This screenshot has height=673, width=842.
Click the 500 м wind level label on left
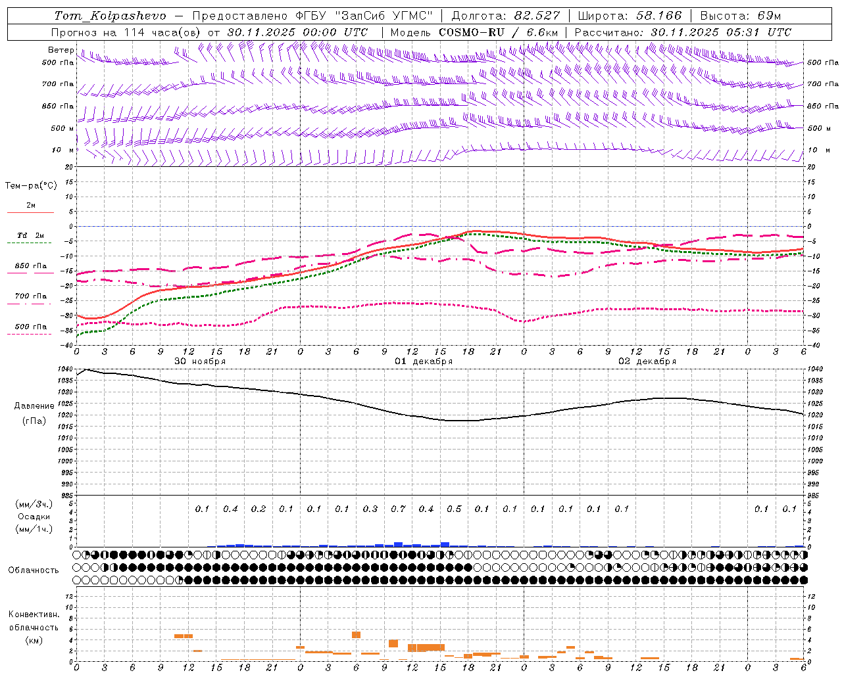coord(62,128)
